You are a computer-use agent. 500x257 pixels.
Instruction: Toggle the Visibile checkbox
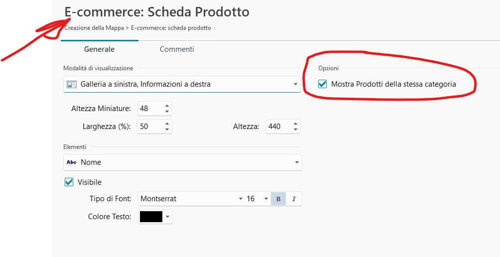pyautogui.click(x=69, y=182)
